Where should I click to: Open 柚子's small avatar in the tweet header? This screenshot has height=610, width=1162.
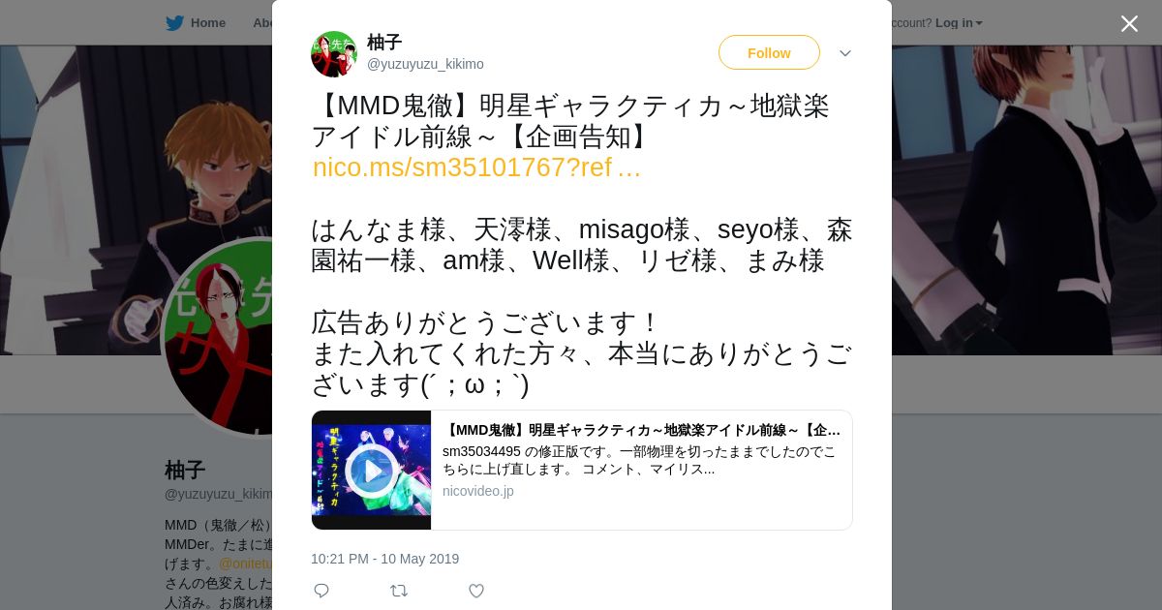pos(334,54)
